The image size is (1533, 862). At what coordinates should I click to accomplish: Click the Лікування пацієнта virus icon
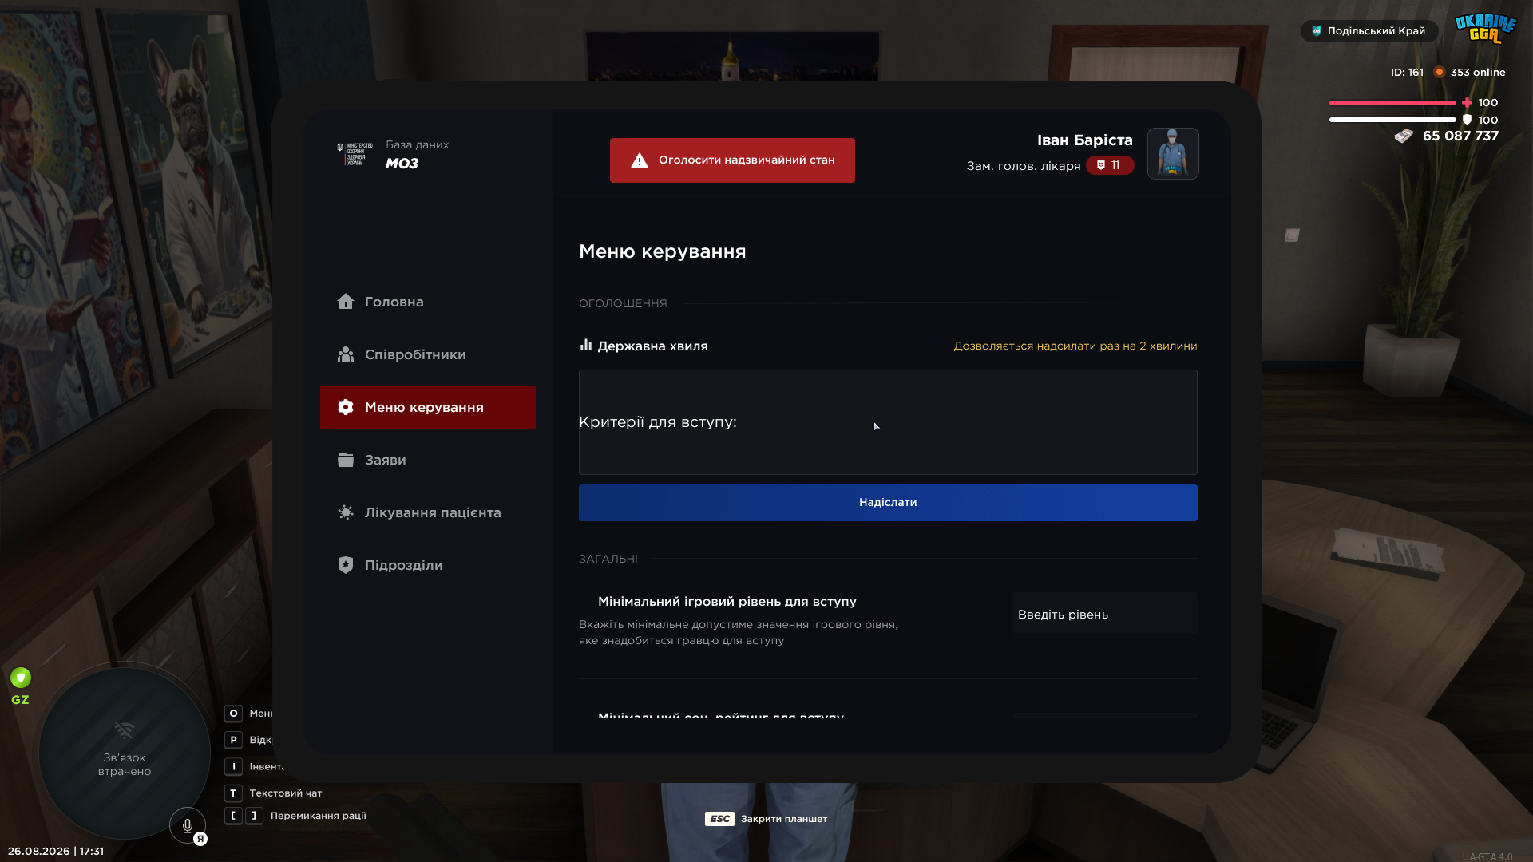click(345, 512)
